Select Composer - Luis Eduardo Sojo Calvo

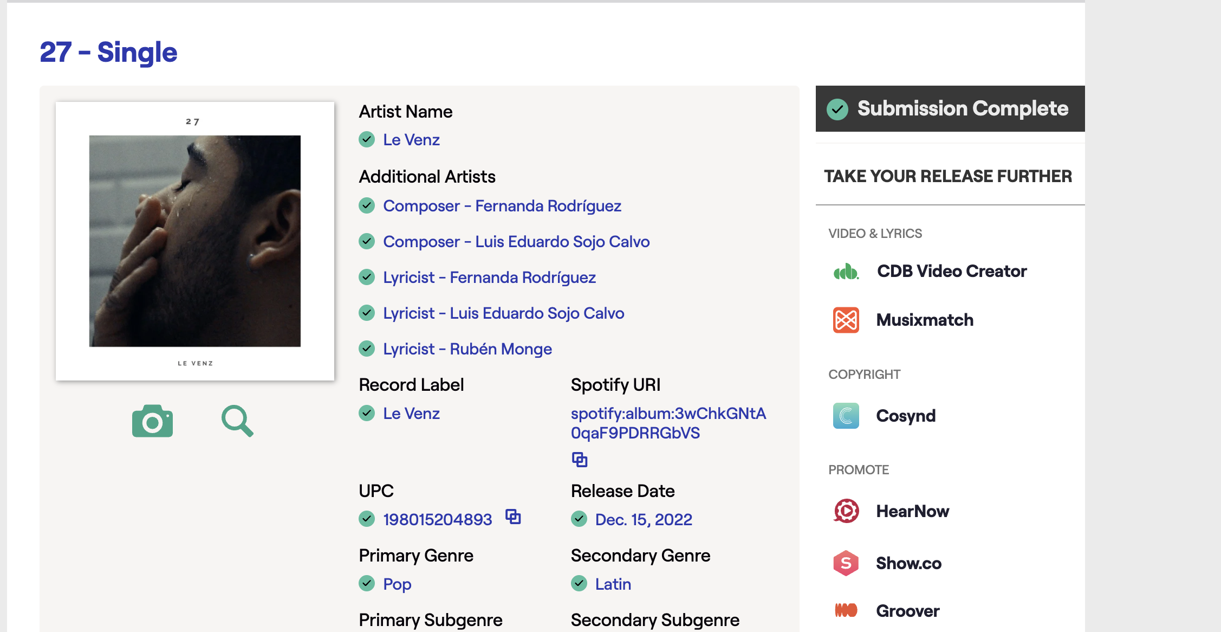516,242
